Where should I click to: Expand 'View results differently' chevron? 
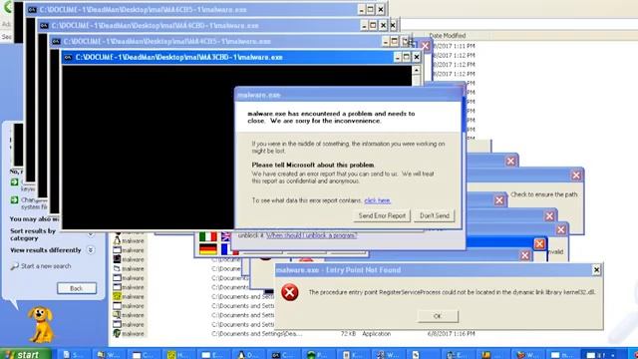[x=91, y=250]
